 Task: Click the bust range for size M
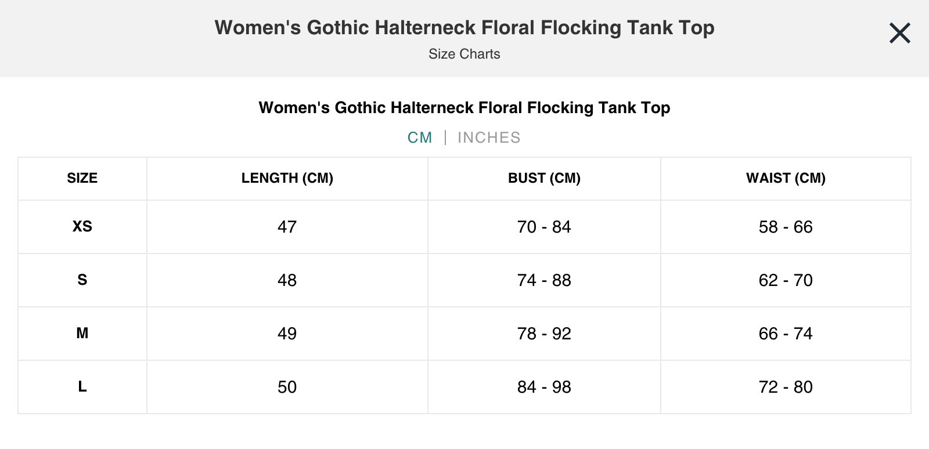(x=543, y=334)
